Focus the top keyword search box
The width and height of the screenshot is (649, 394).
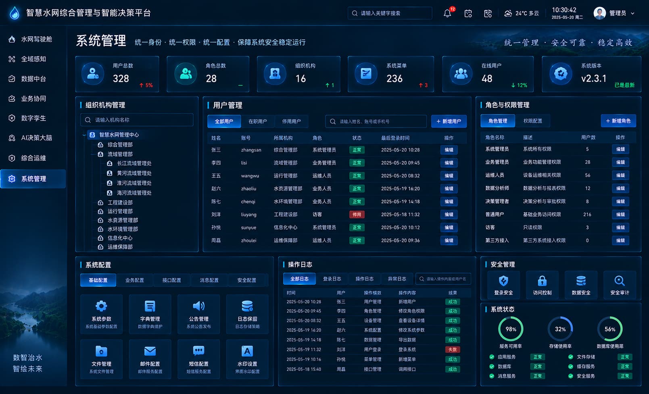(390, 13)
